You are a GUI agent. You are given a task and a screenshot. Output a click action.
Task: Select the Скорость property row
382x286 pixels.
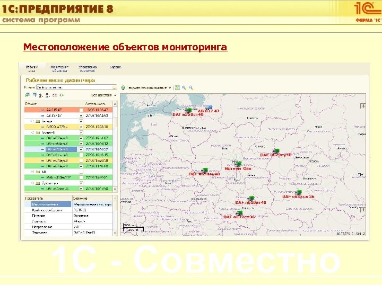[x=68, y=221]
